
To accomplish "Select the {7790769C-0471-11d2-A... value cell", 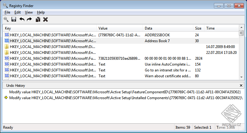I will [x=119, y=35].
